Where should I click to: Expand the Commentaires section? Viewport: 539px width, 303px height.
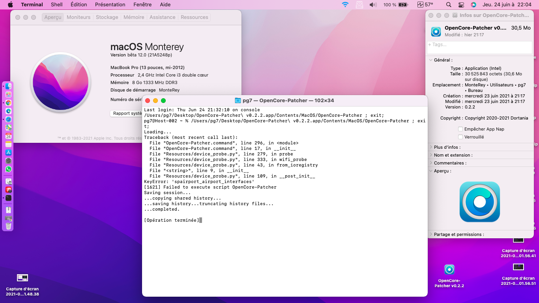tap(430, 163)
